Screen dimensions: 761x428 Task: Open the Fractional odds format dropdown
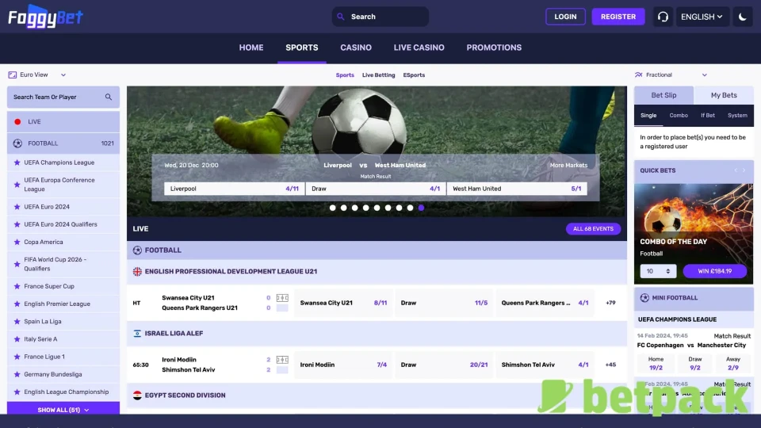point(705,75)
